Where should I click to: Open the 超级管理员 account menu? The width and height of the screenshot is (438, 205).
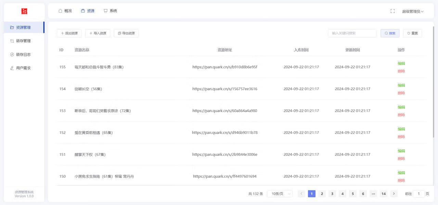click(412, 11)
